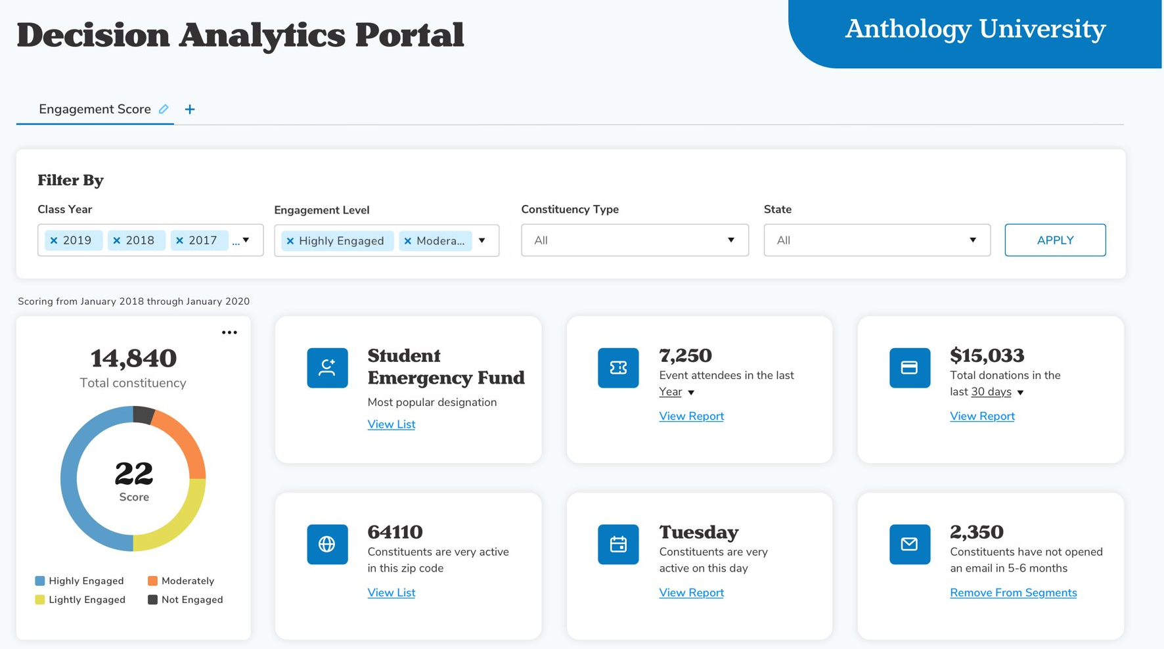Click the pencil edit icon beside Engagement Score

164,109
